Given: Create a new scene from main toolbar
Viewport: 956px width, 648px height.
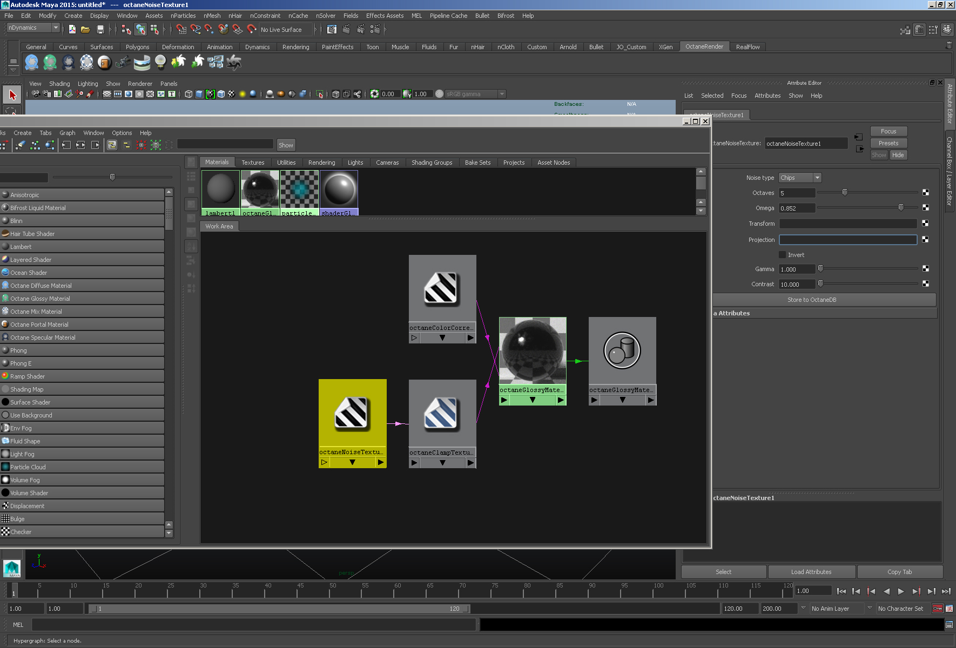Looking at the screenshot, I should click(72, 29).
